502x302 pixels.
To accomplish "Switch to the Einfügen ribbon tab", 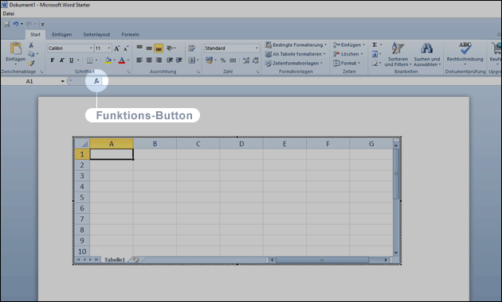I will tap(62, 34).
